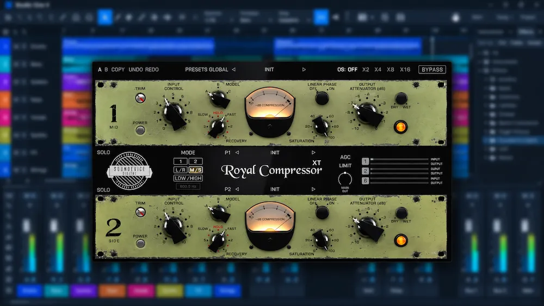The image size is (544, 306).
Task: Click unit 2 INPUT CONTROL knob
Action: (174, 227)
